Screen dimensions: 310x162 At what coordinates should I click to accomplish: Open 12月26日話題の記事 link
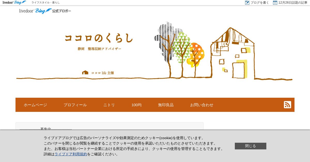coord(293,3)
